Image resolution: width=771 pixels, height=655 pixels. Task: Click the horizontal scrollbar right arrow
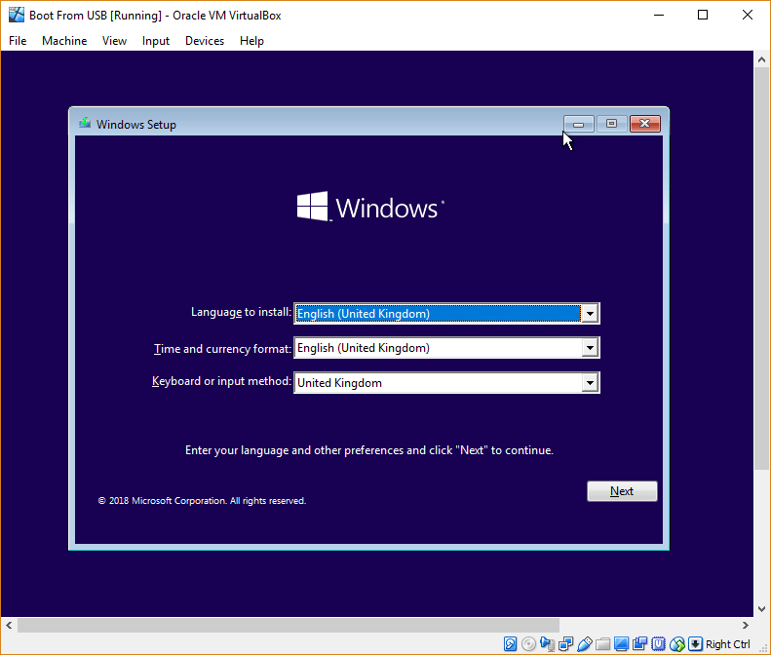[x=746, y=626]
